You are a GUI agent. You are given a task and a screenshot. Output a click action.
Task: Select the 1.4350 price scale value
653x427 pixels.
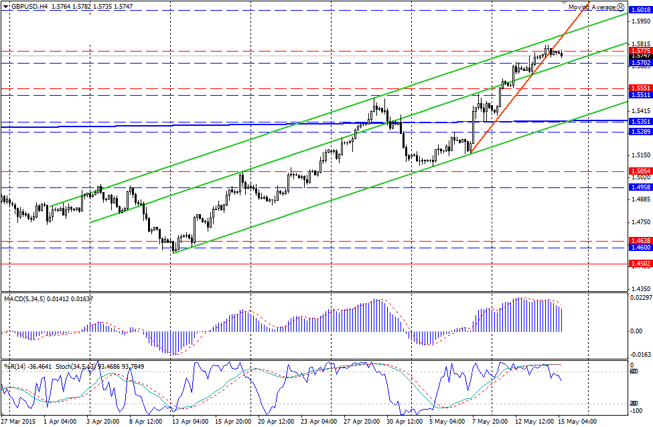[x=641, y=288]
